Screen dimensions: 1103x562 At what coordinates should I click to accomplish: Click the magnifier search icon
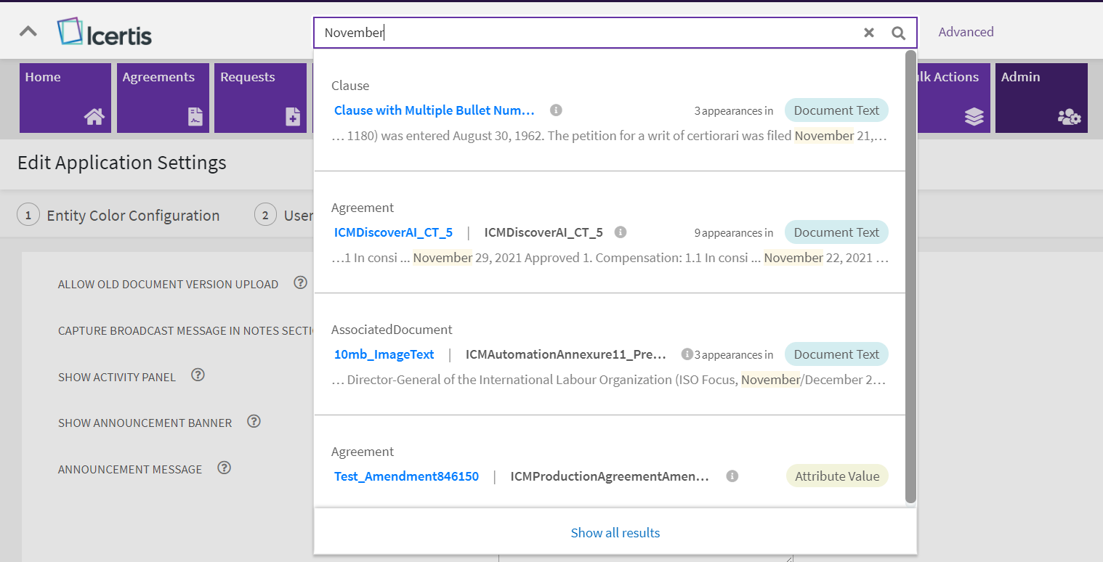click(899, 33)
